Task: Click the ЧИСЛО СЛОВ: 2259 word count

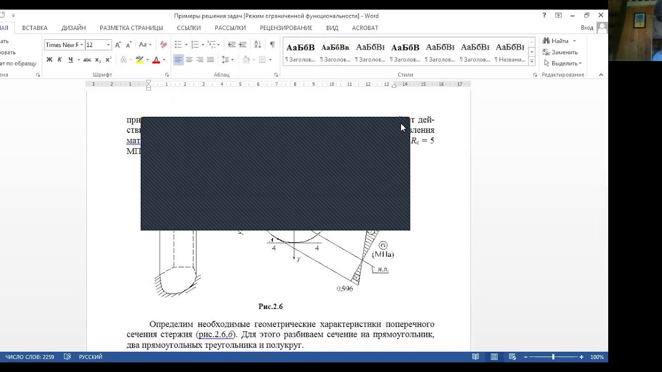Action: click(29, 357)
